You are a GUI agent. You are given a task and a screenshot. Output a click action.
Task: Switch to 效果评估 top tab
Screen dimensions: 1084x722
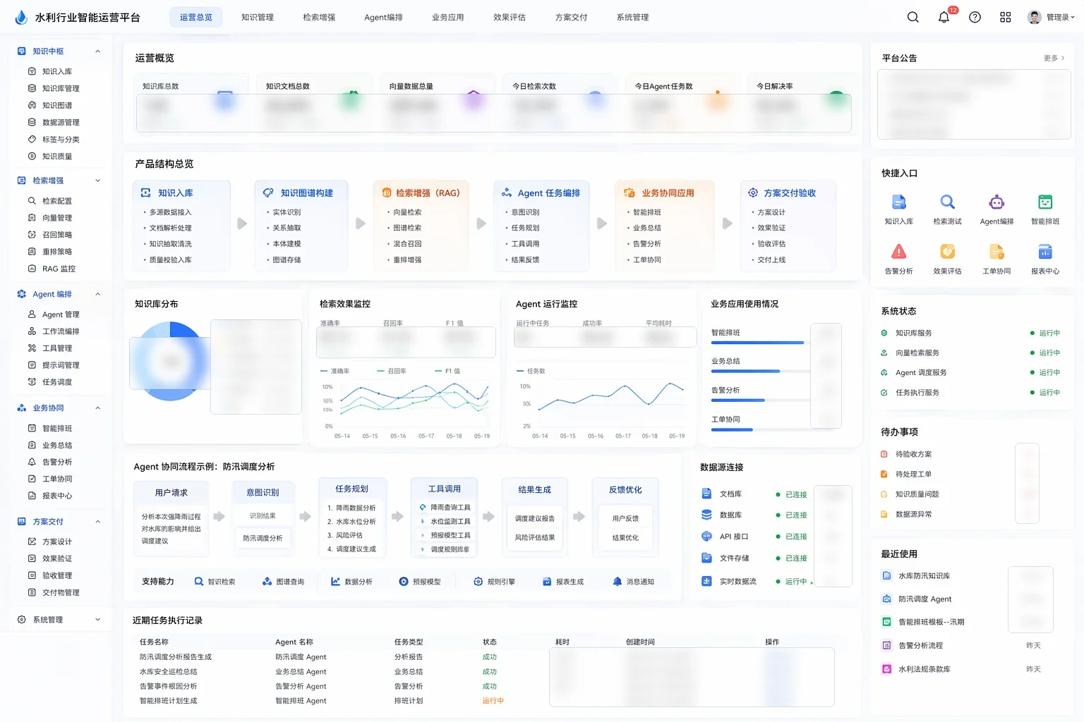[x=510, y=17]
